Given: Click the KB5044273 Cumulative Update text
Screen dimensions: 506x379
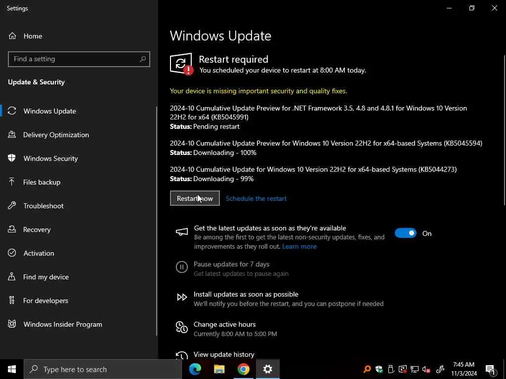Looking at the screenshot, I should [313, 169].
